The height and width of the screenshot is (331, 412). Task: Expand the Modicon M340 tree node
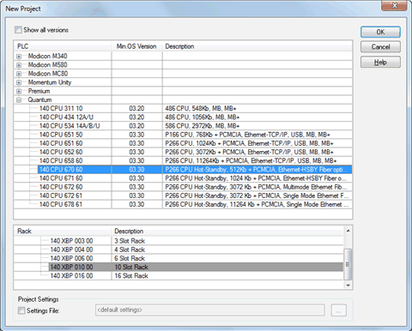[19, 57]
